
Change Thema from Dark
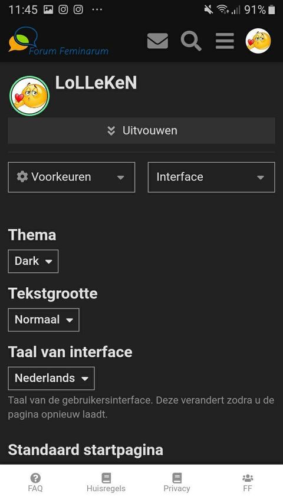[x=33, y=261]
